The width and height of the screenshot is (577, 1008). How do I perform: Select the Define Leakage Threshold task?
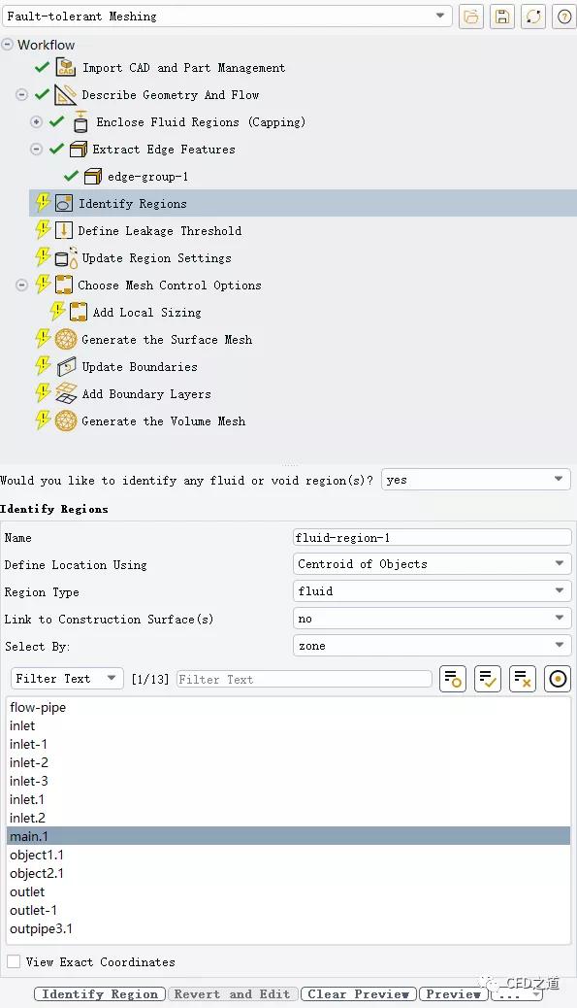160,231
